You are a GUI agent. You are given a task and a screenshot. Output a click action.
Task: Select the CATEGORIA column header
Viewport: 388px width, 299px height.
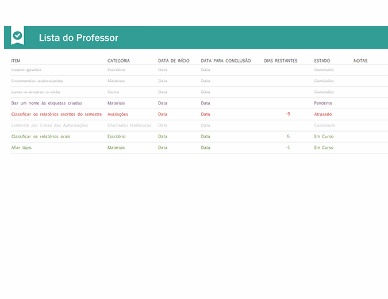pyautogui.click(x=118, y=60)
